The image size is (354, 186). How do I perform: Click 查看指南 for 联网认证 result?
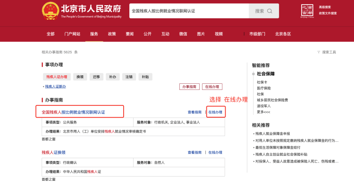194,112
